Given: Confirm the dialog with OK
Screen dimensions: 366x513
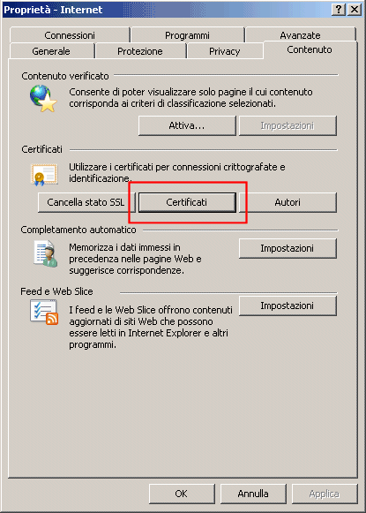Looking at the screenshot, I should click(x=182, y=494).
